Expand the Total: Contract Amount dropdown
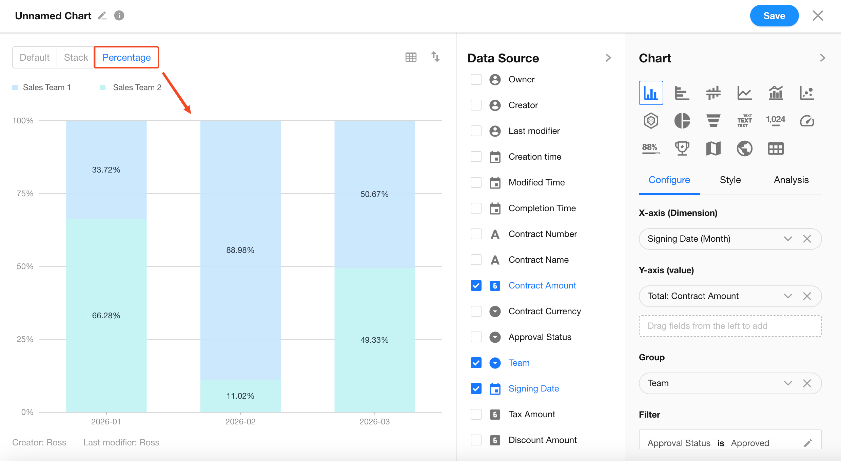The image size is (841, 461). (788, 296)
